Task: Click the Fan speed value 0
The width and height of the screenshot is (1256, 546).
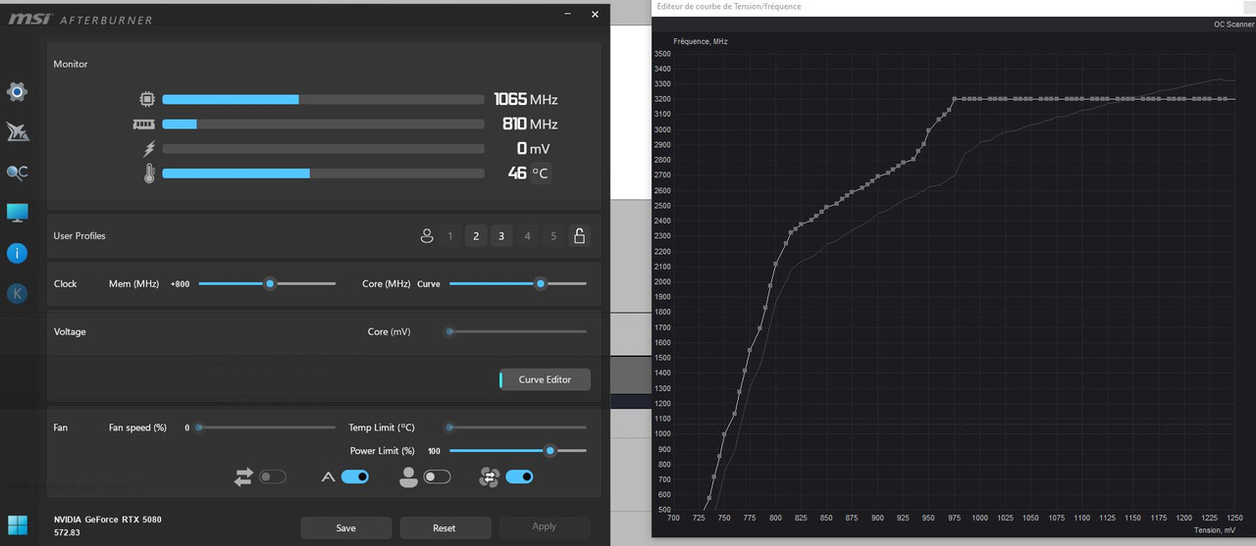Action: (x=186, y=428)
